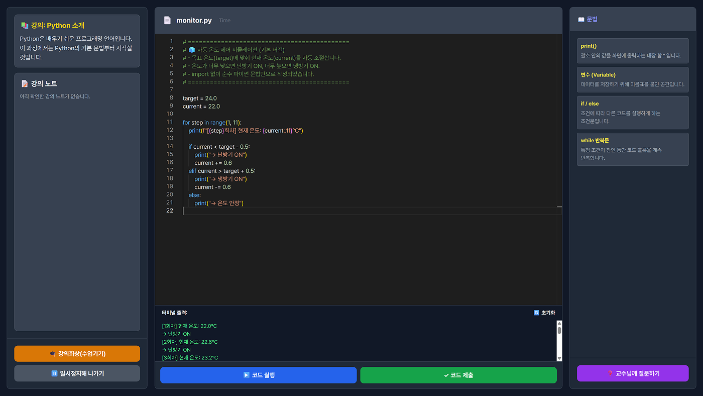Select the monitor.py file tab
The width and height of the screenshot is (703, 396).
tap(193, 21)
